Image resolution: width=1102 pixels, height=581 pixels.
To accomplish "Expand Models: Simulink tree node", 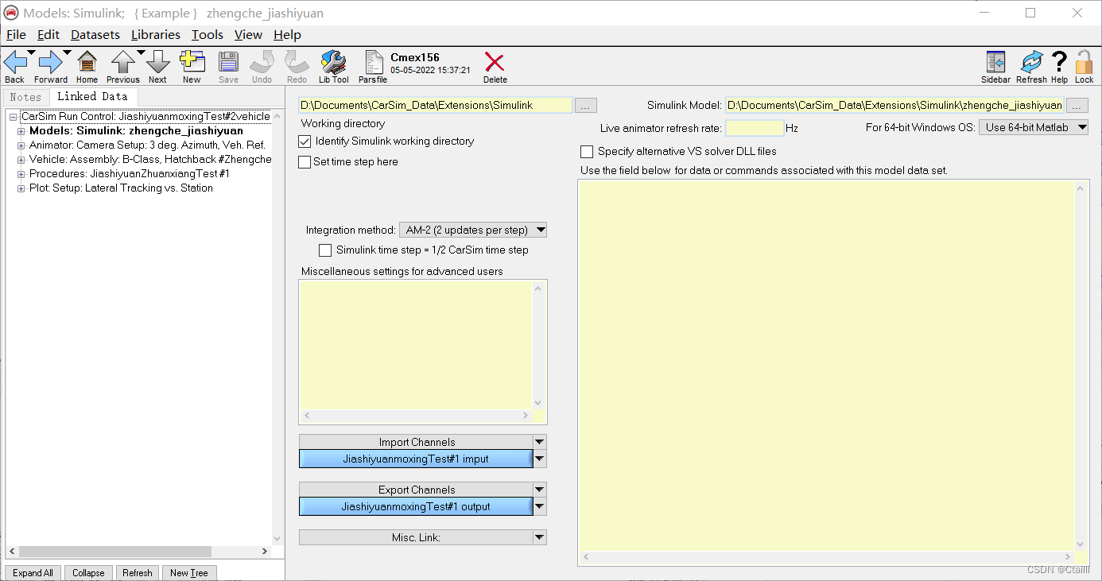I will click(x=21, y=131).
